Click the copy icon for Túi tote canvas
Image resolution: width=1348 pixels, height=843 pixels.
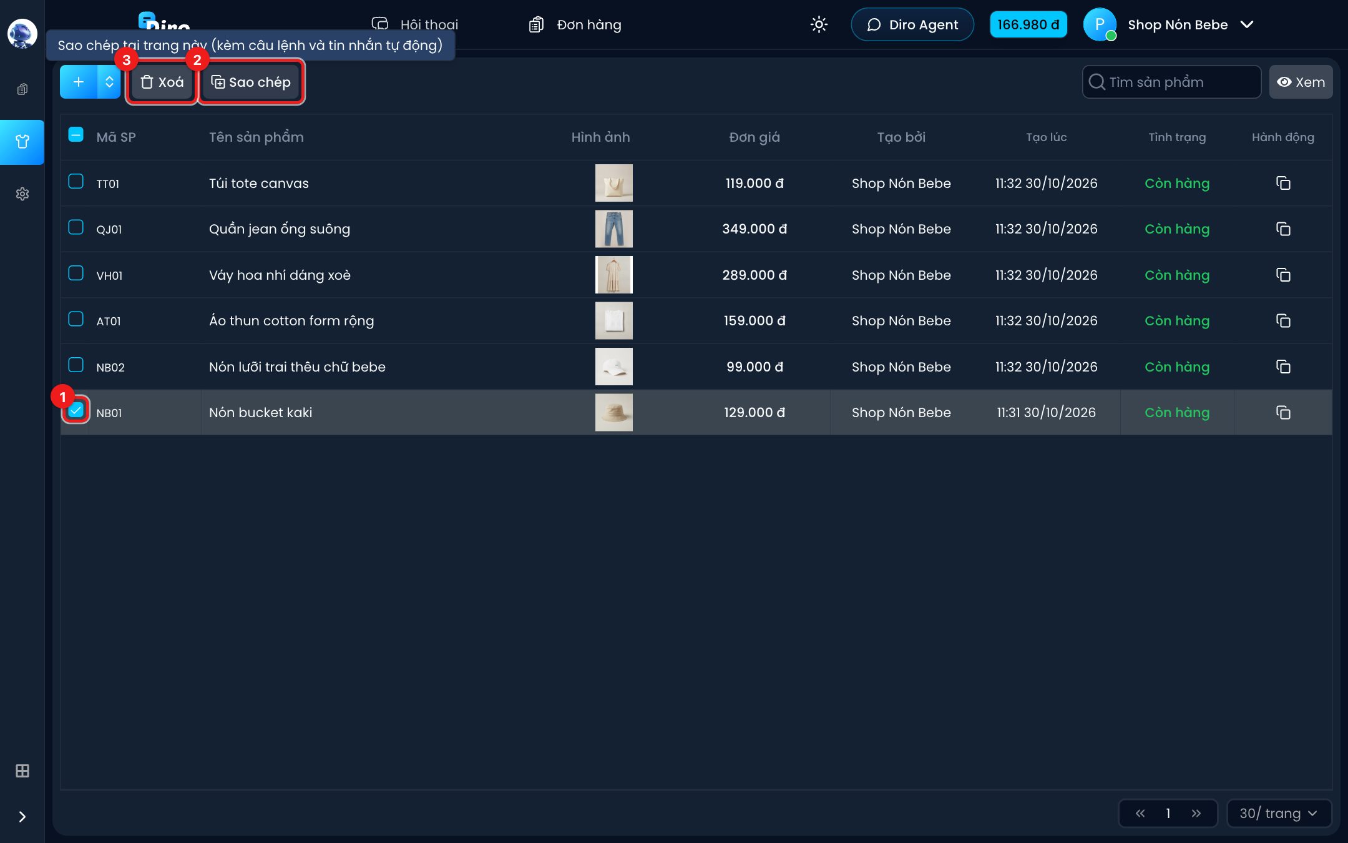[1283, 183]
